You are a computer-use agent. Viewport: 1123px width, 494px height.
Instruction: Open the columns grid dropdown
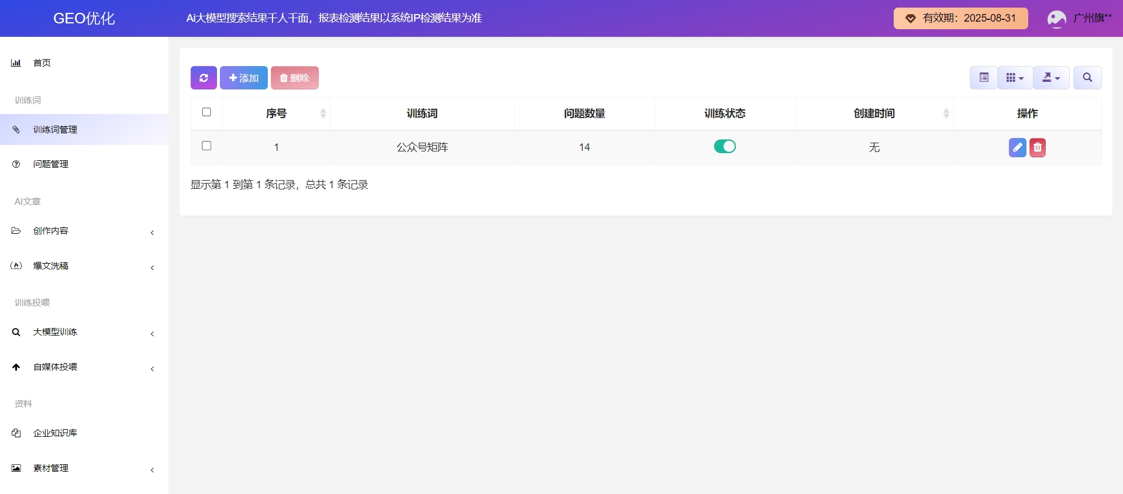point(1015,78)
